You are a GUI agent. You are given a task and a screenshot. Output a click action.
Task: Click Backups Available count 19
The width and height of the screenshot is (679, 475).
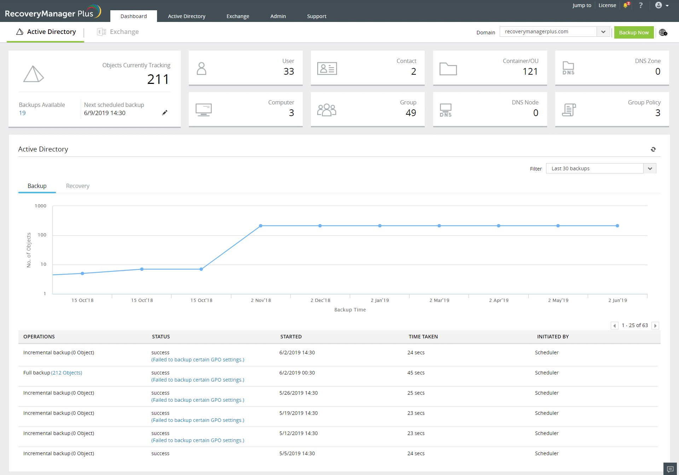22,113
